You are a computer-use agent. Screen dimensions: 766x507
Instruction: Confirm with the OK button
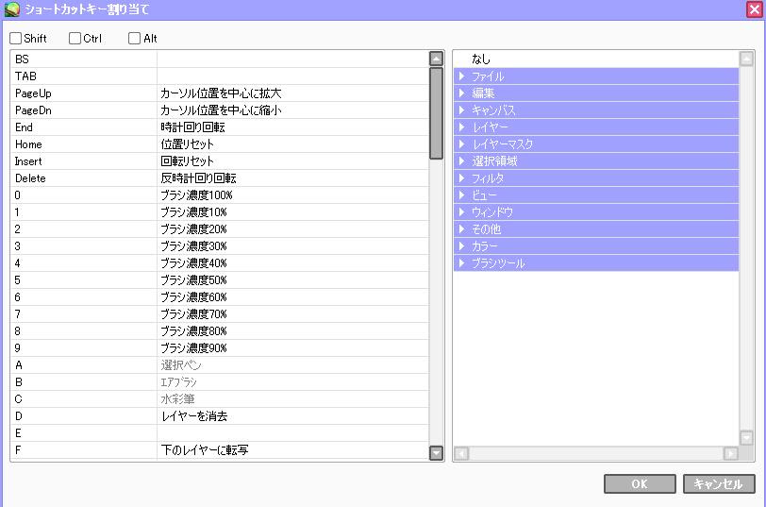[x=640, y=483]
